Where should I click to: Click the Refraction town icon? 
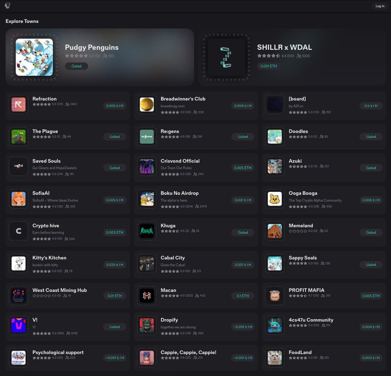[x=19, y=105]
